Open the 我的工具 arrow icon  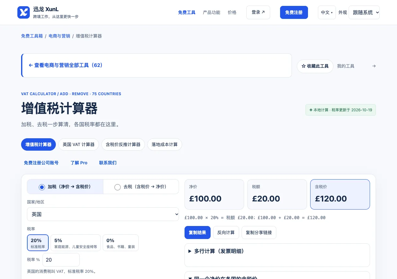pyautogui.click(x=374, y=66)
